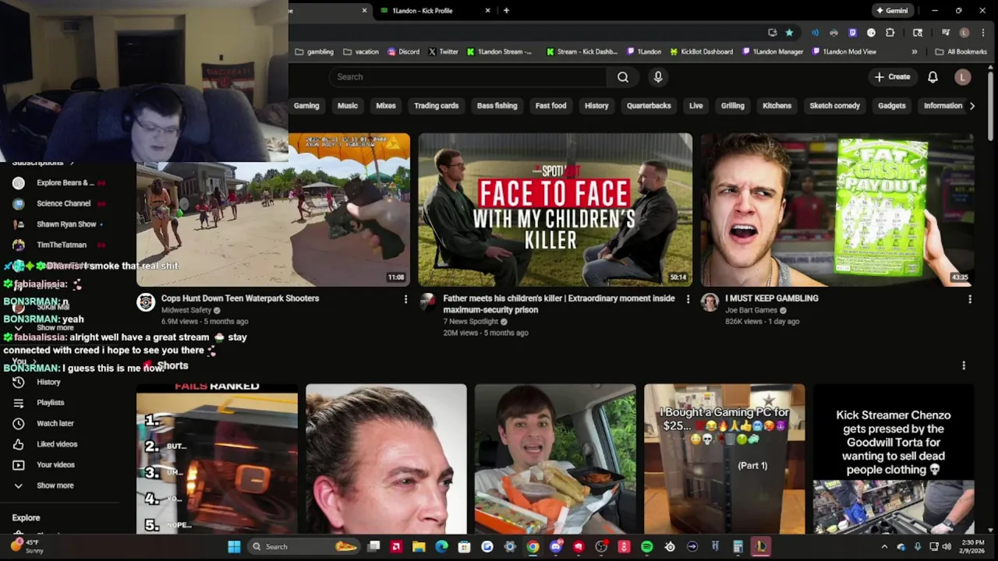
Task: Open Spotify from the taskbar
Action: pos(646,547)
